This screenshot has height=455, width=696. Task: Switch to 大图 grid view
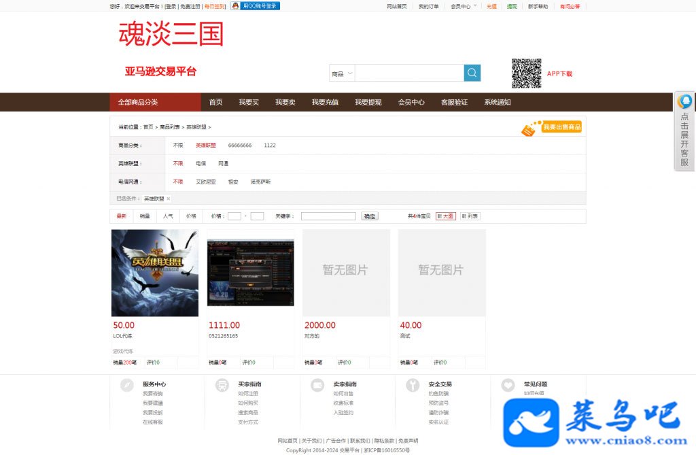[x=446, y=216]
